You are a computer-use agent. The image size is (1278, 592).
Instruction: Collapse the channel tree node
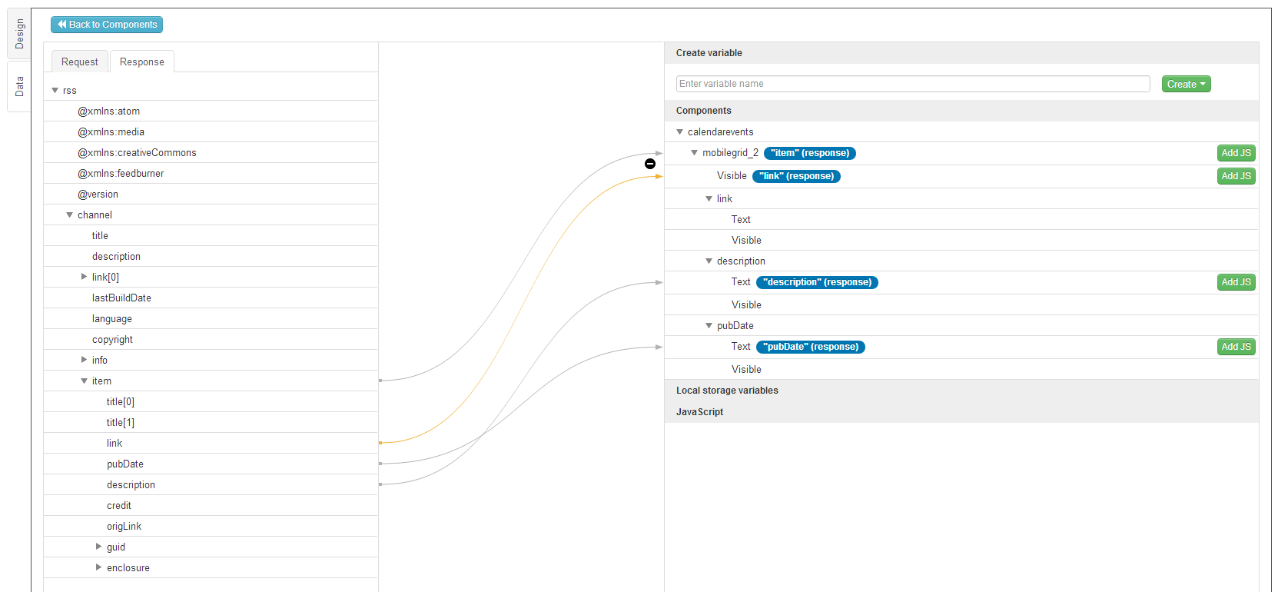coord(70,215)
